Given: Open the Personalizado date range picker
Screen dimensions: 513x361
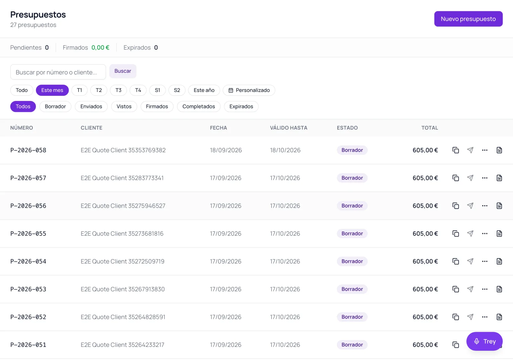Looking at the screenshot, I should 249,90.
